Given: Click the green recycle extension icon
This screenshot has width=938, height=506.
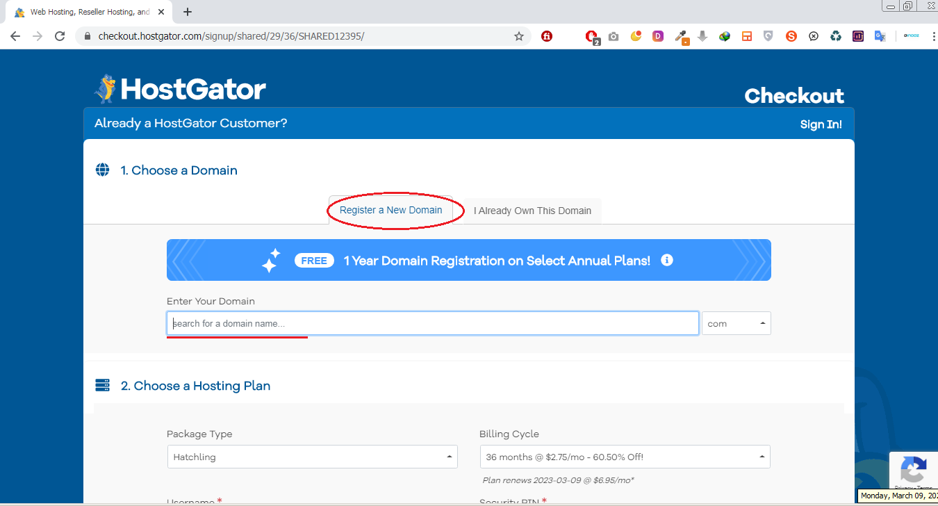Looking at the screenshot, I should 836,36.
